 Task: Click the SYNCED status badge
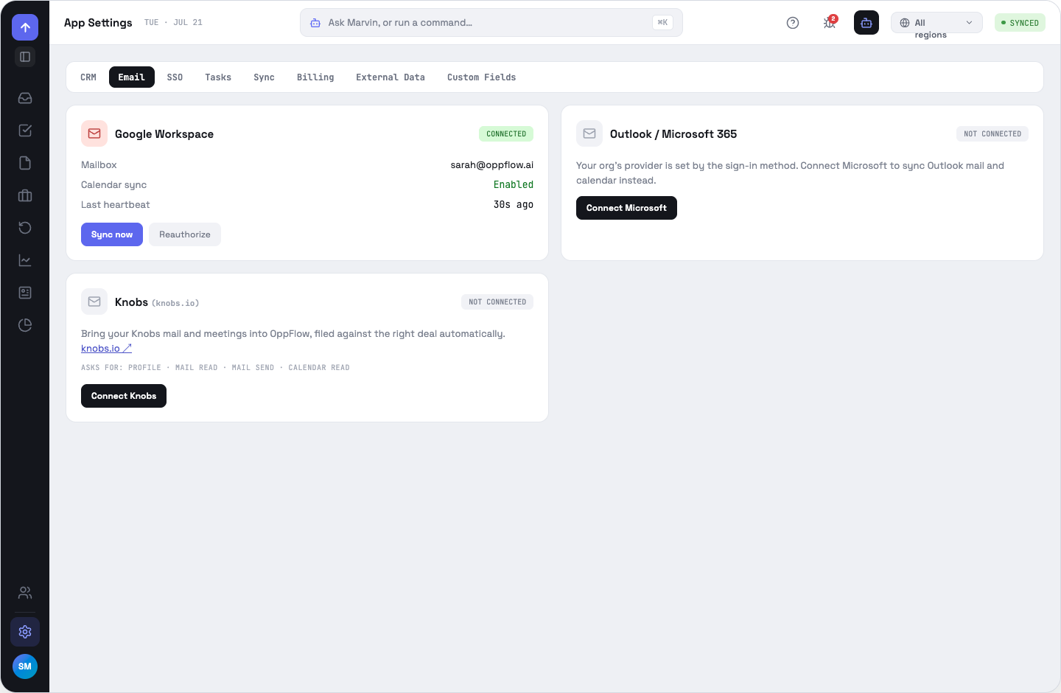pyautogui.click(x=1020, y=23)
